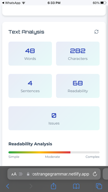Select the 68 Readability stat card
This screenshot has height=192, width=108.
(x=78, y=86)
